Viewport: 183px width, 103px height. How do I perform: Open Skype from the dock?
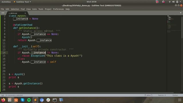point(23,100)
